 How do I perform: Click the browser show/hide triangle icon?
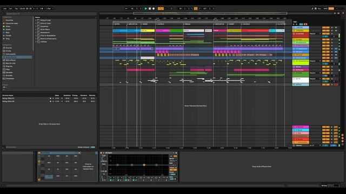[3, 13]
